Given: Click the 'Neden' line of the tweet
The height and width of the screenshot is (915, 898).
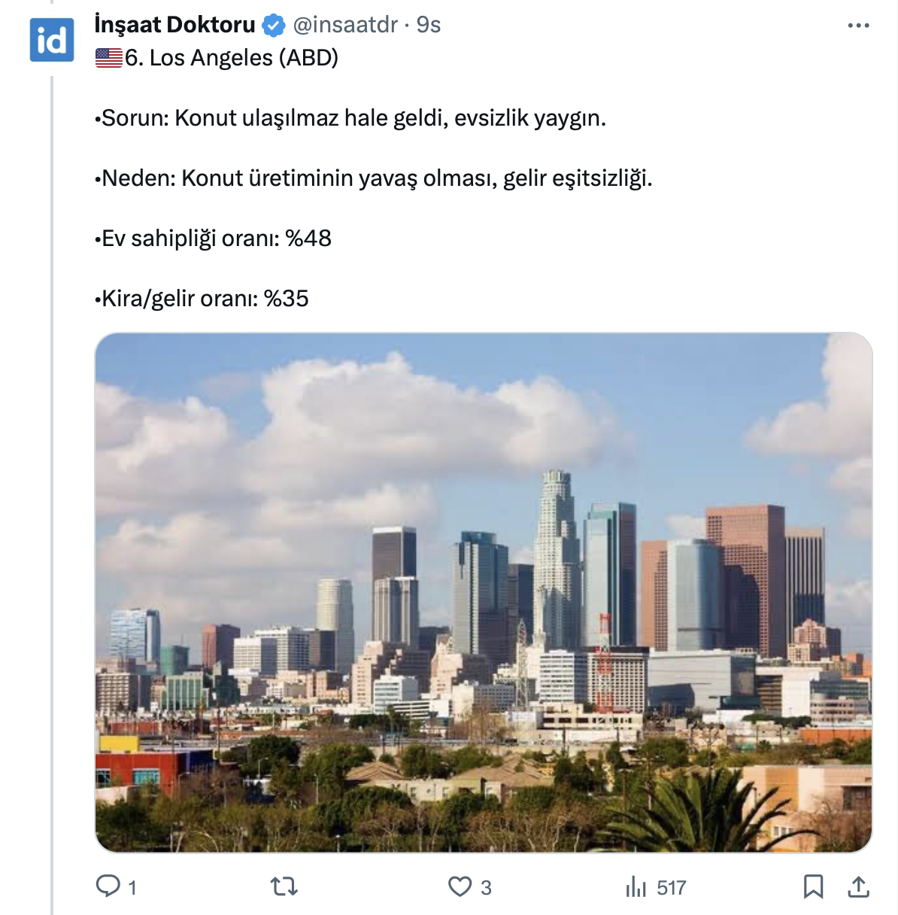Looking at the screenshot, I should pos(374,178).
